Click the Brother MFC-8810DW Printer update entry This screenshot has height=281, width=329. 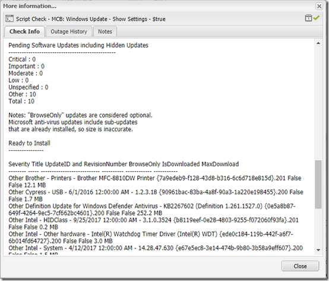coord(155,182)
